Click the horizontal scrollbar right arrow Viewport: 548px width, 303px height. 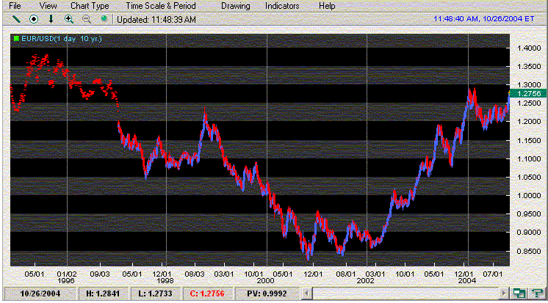pyautogui.click(x=506, y=294)
